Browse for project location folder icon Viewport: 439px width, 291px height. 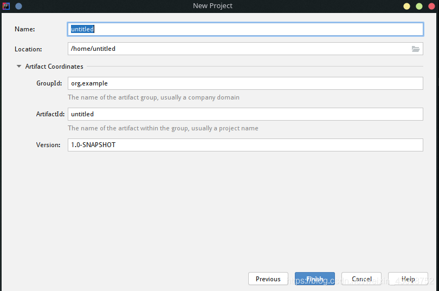point(416,49)
